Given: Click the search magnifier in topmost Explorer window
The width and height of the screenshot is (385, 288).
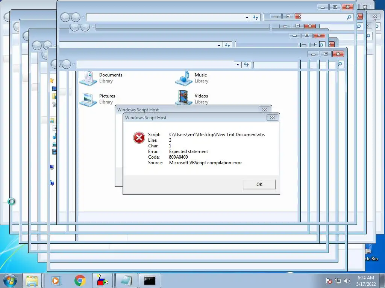Looking at the screenshot, I should 349,17.
